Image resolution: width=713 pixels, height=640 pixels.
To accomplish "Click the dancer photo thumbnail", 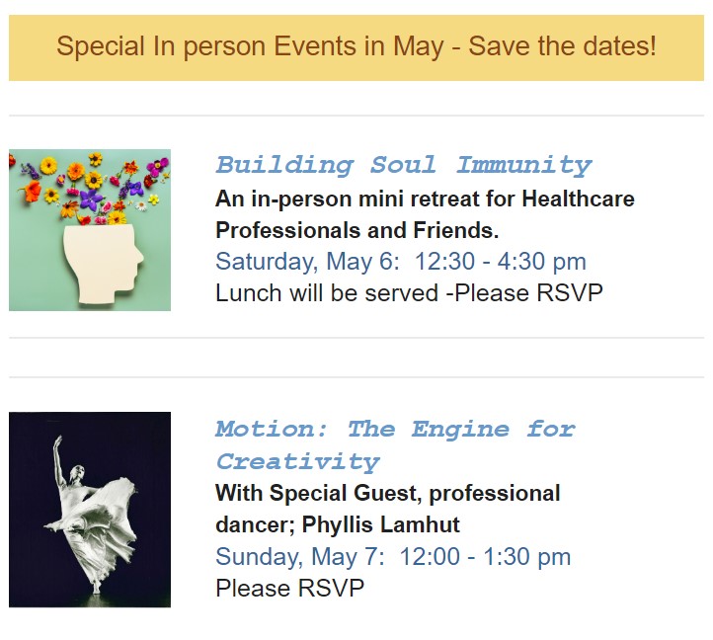I will 90,510.
